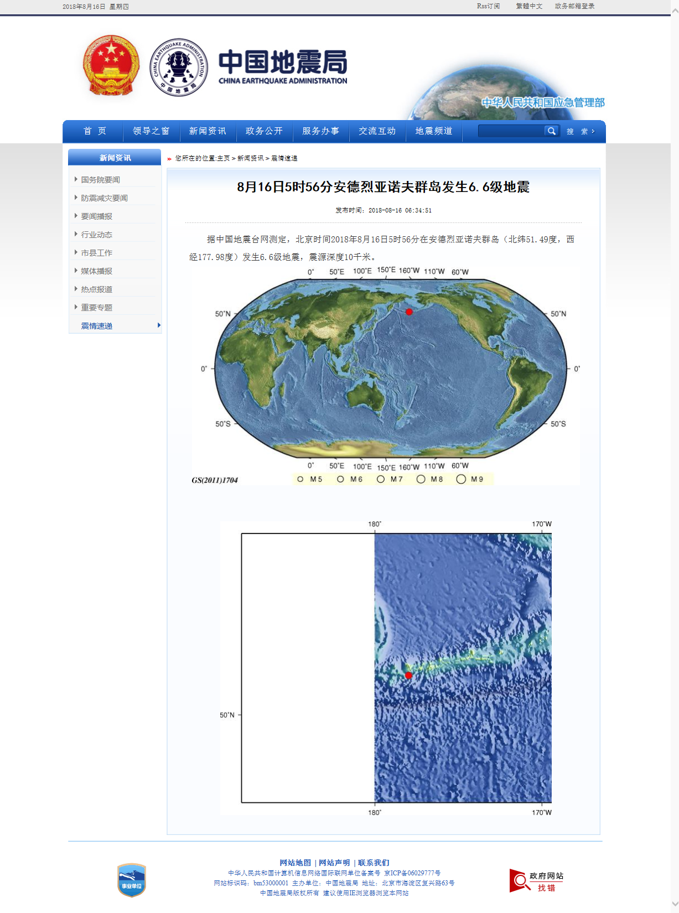Click the national emblem logo
Image resolution: width=679 pixels, height=913 pixels.
click(x=111, y=66)
